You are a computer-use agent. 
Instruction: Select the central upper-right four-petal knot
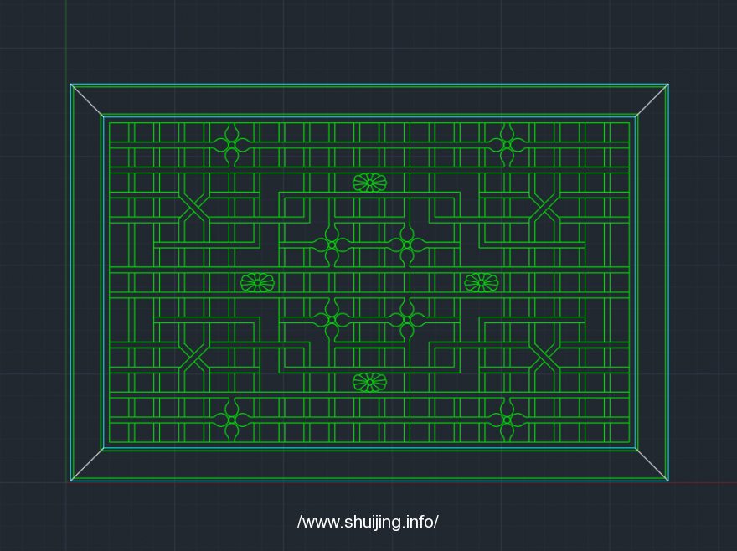pos(407,245)
